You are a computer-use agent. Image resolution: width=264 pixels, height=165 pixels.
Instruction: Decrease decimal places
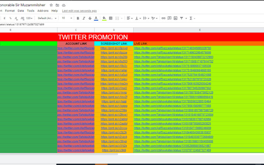pyautogui.click(x=16, y=18)
